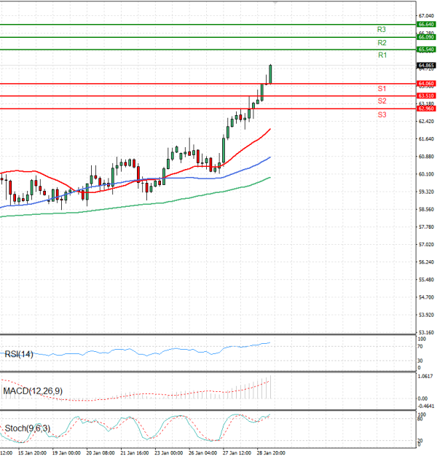Select the R2 resistance level label
Viewport: 437px width, 459px height.
[382, 43]
